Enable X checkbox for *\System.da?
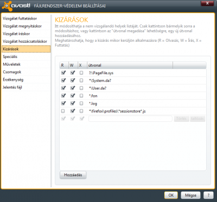217x202 pixels. [x=81, y=81]
